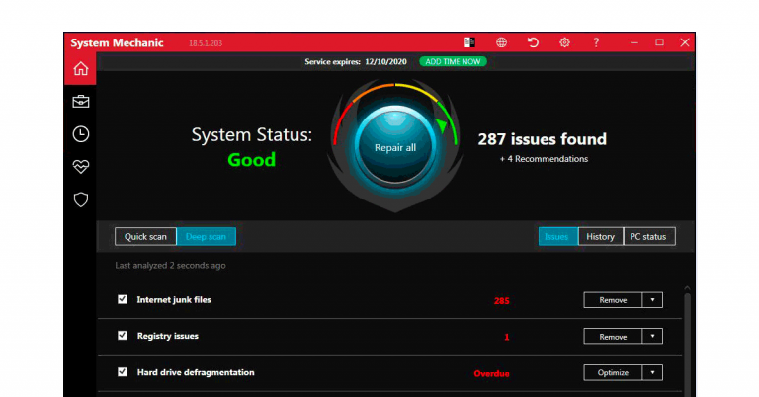The image size is (759, 397).
Task: Expand dropdown arrow beside Registry issues Remove
Action: point(652,336)
